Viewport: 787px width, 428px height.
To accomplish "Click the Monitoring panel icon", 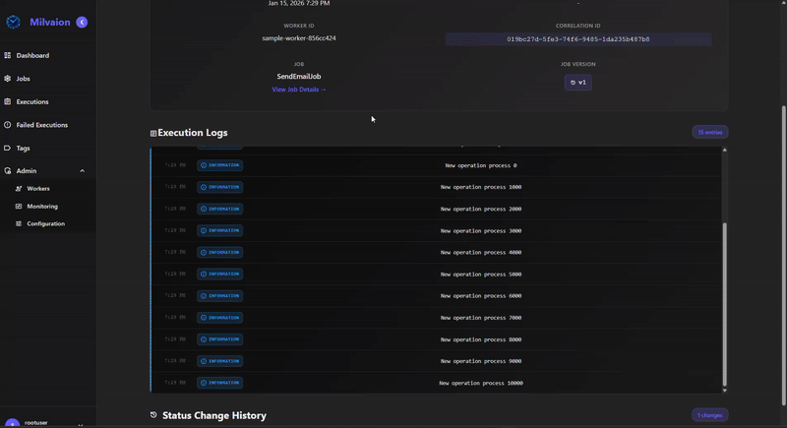I will [x=19, y=207].
